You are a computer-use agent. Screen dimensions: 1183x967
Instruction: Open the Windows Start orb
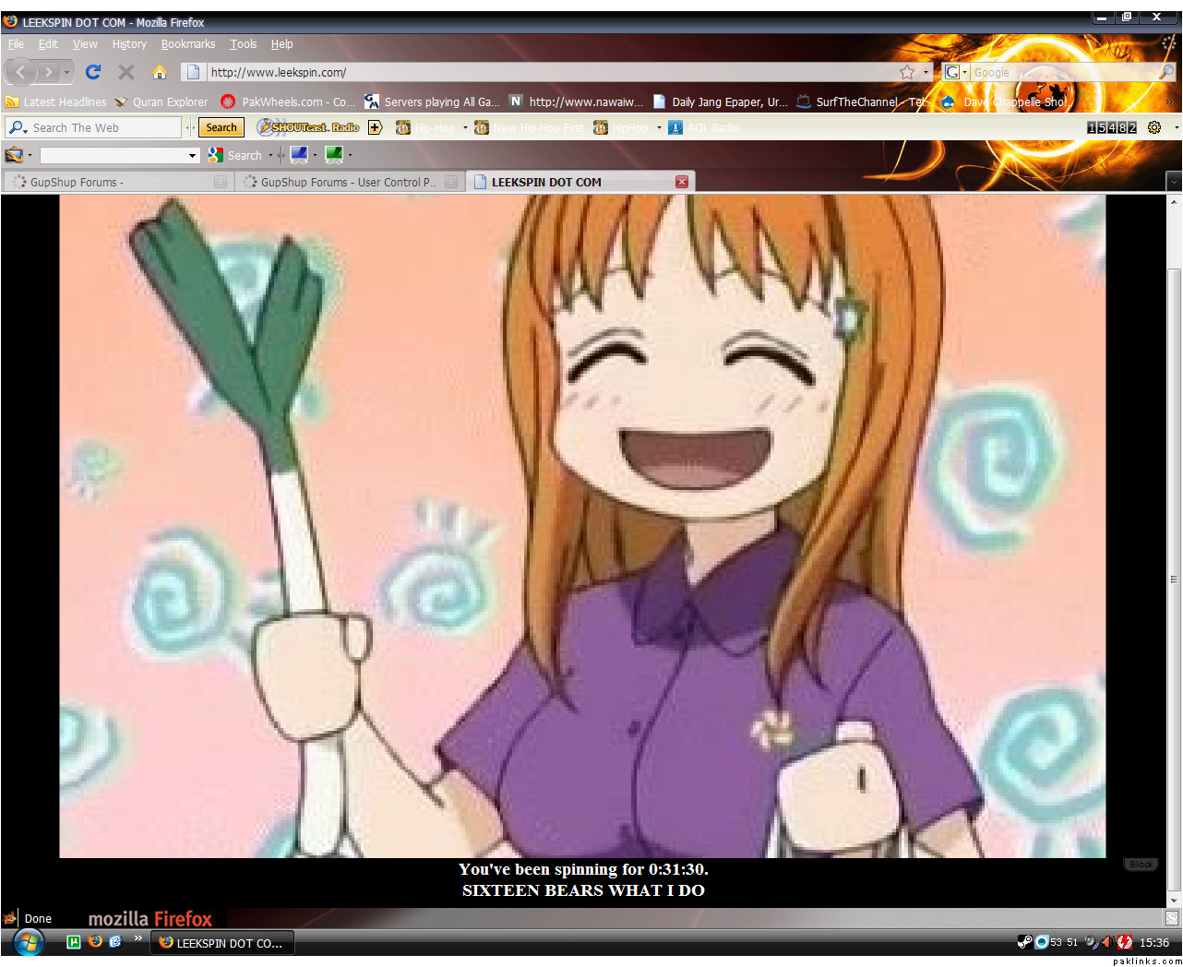[29, 942]
